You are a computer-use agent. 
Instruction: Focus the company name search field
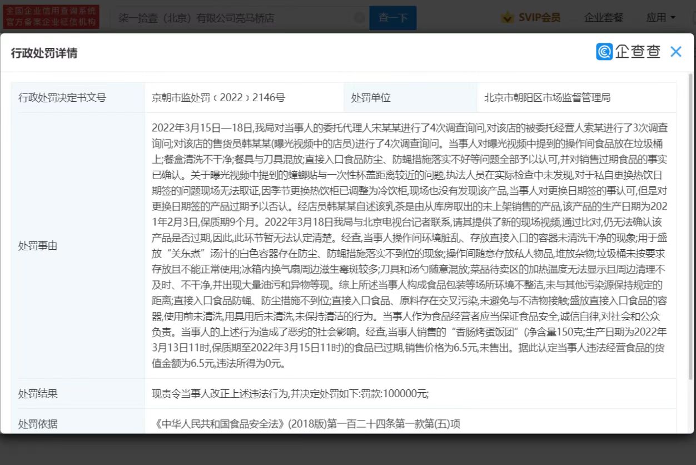(x=233, y=18)
